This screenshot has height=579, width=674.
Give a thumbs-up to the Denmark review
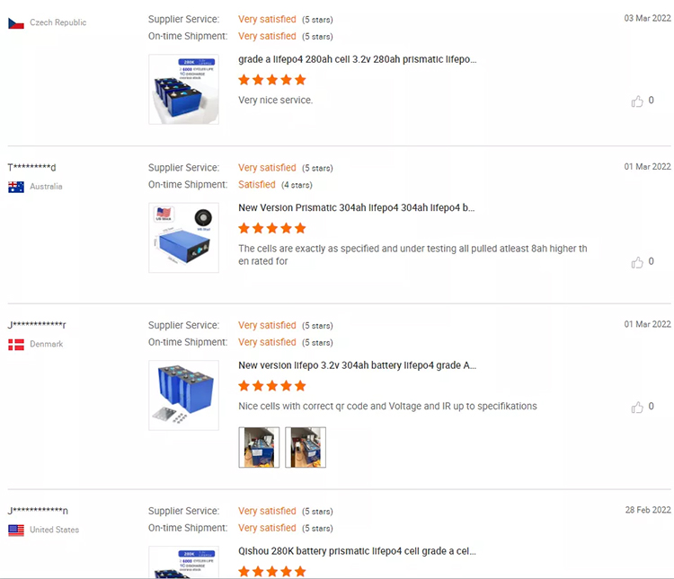[x=637, y=407]
